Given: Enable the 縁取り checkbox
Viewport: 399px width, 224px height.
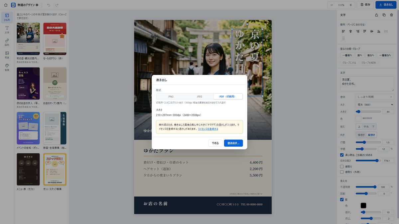Looking at the screenshot, I should [342, 166].
